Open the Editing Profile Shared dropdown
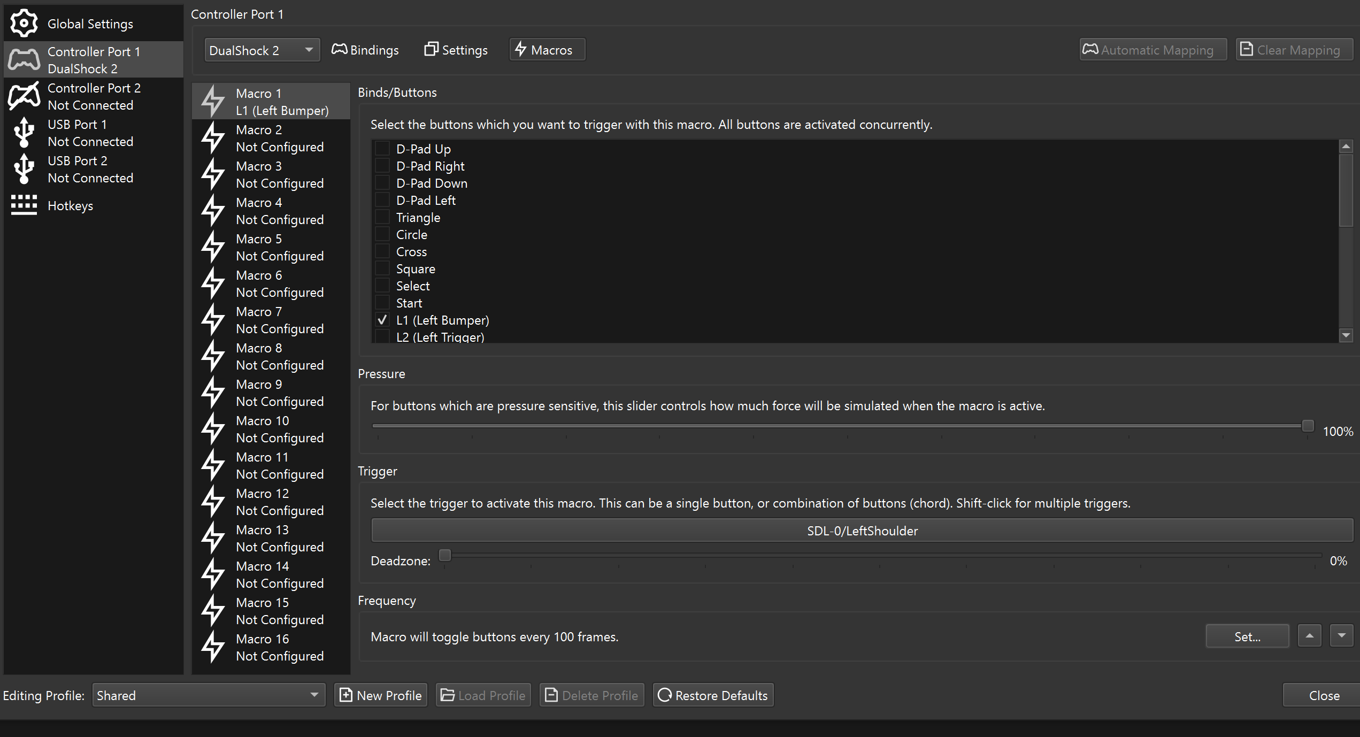Viewport: 1360px width, 737px height. (208, 695)
